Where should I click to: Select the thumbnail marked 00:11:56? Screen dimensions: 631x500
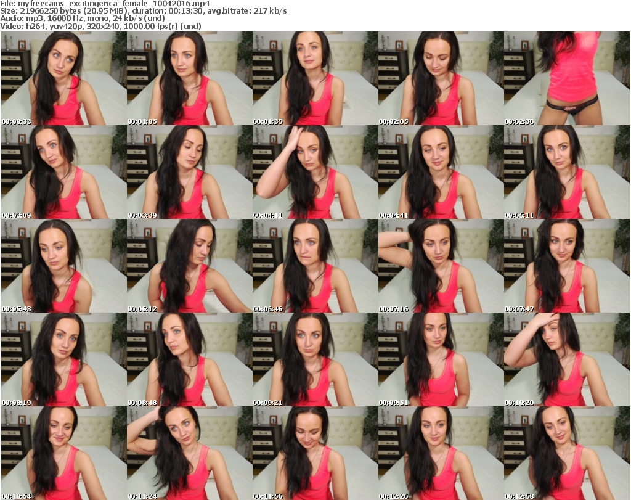[x=315, y=453]
